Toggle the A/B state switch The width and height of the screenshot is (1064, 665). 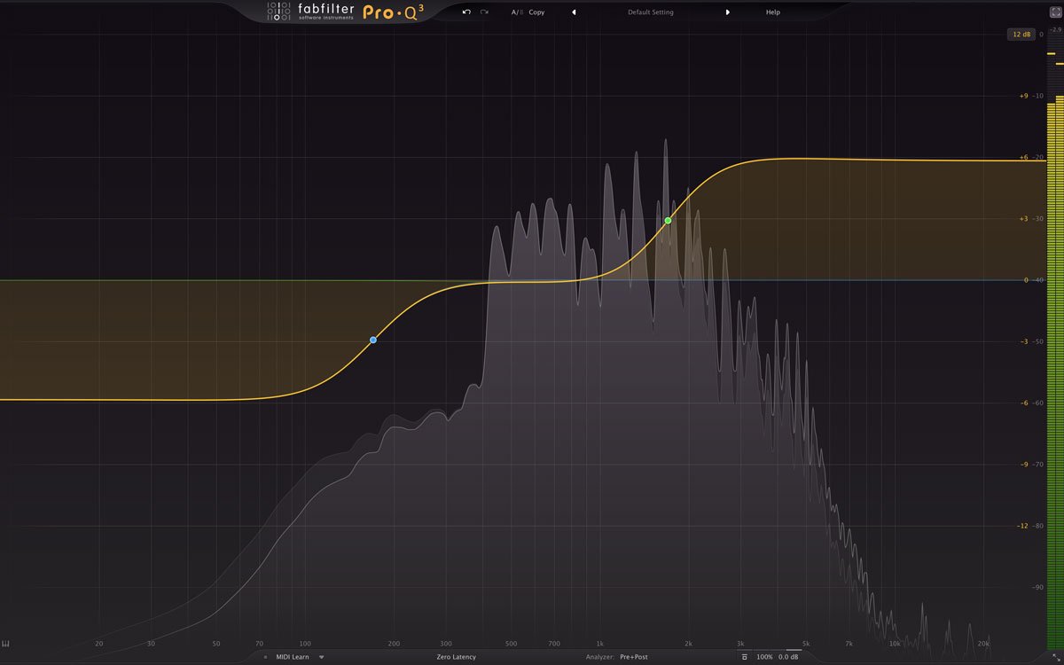pos(517,12)
